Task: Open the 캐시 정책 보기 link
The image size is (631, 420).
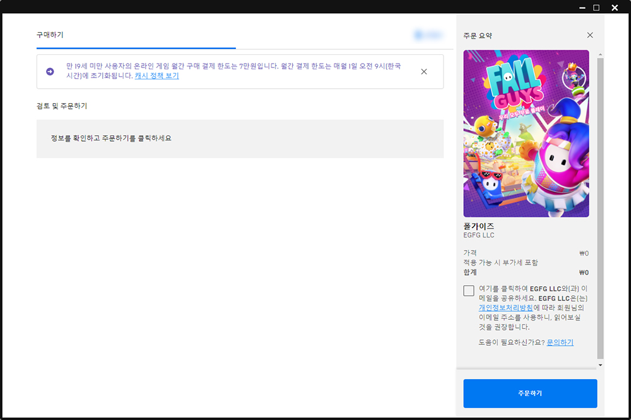Action: [156, 76]
